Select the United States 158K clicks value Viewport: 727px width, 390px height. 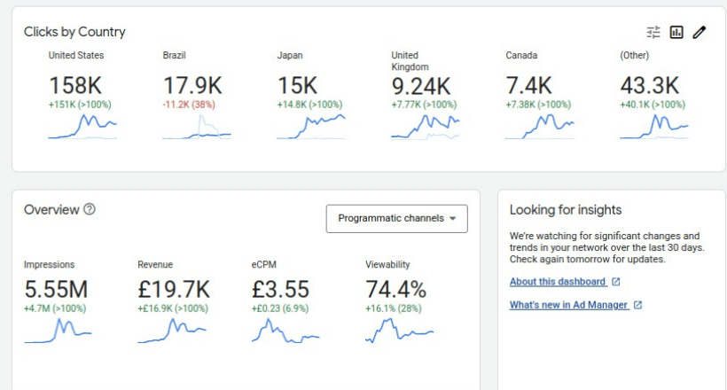point(77,86)
